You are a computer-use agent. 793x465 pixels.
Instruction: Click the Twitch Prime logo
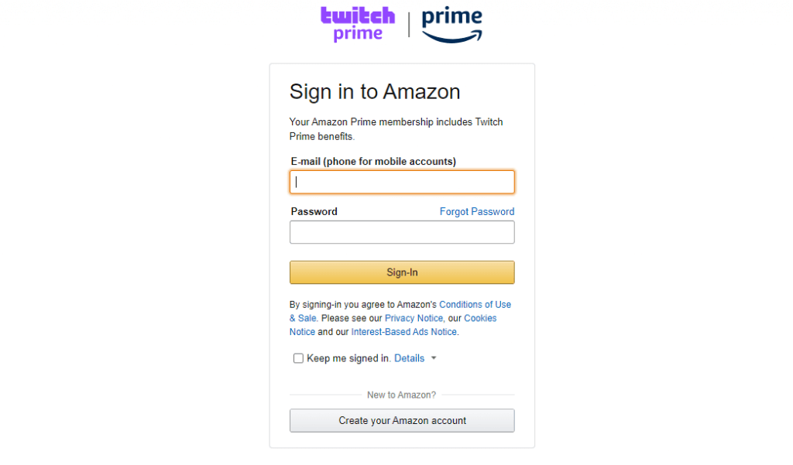pos(358,24)
